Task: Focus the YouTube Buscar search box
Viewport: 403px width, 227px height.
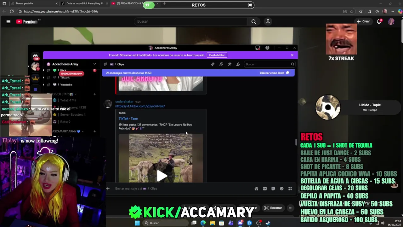Action: click(x=191, y=21)
